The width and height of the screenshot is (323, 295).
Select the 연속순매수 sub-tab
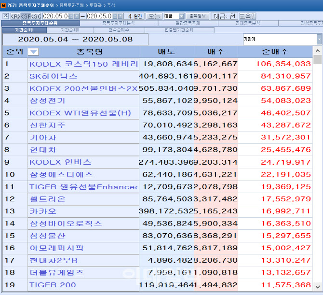point(119,30)
